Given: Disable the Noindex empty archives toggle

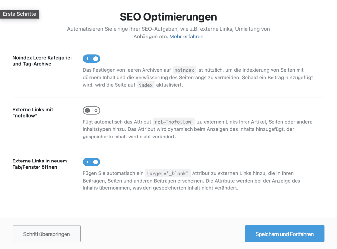Looking at the screenshot, I should pyautogui.click(x=91, y=59).
